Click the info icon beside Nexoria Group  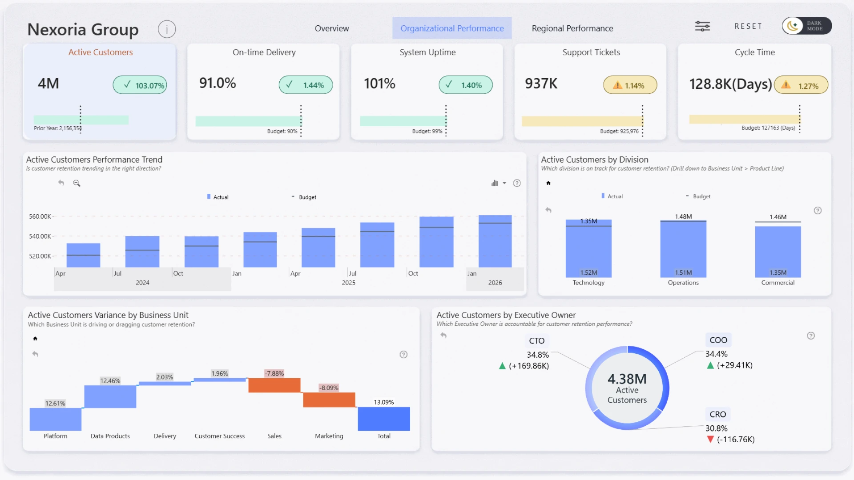(167, 29)
